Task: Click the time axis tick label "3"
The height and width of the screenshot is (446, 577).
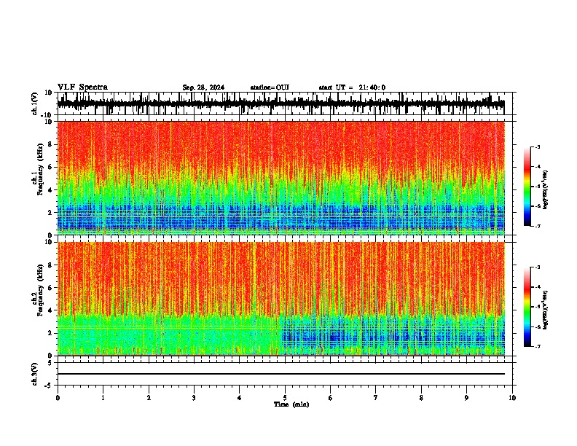Action: pos(194,398)
